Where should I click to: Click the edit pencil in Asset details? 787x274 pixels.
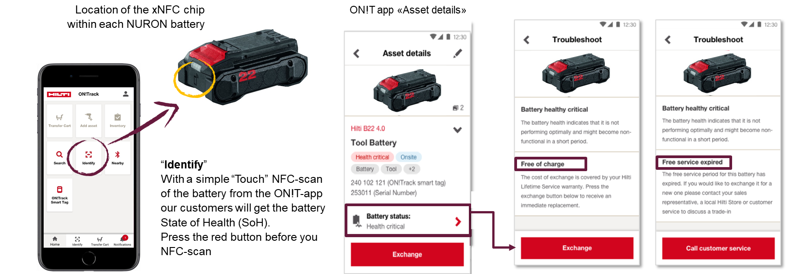pos(458,53)
